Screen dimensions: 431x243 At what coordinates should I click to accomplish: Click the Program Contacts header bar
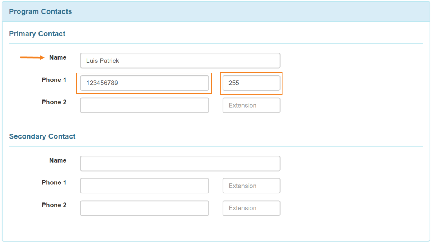[40, 11]
